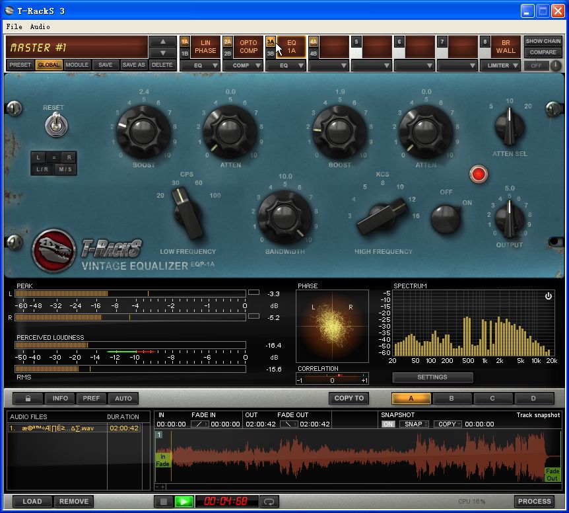Click the fade out curve icon
The image size is (569, 513).
coord(289,424)
